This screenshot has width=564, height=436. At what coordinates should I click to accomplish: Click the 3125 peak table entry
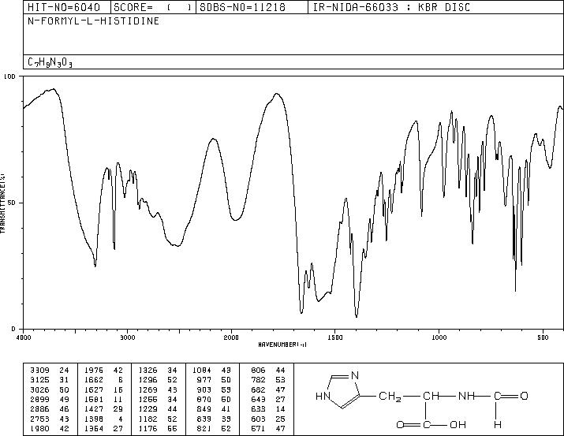pos(49,380)
